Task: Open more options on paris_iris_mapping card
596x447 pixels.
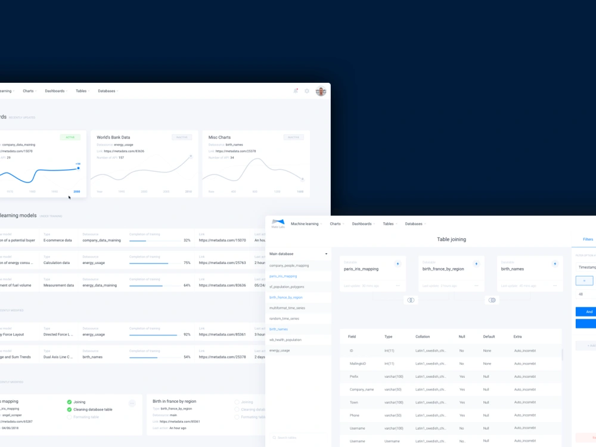Action: coord(398,285)
